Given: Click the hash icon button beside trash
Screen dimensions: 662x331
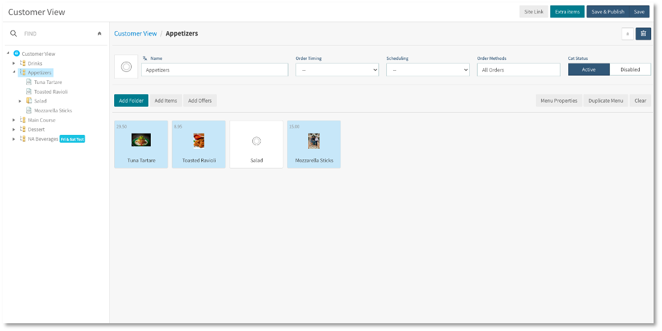Looking at the screenshot, I should point(628,34).
